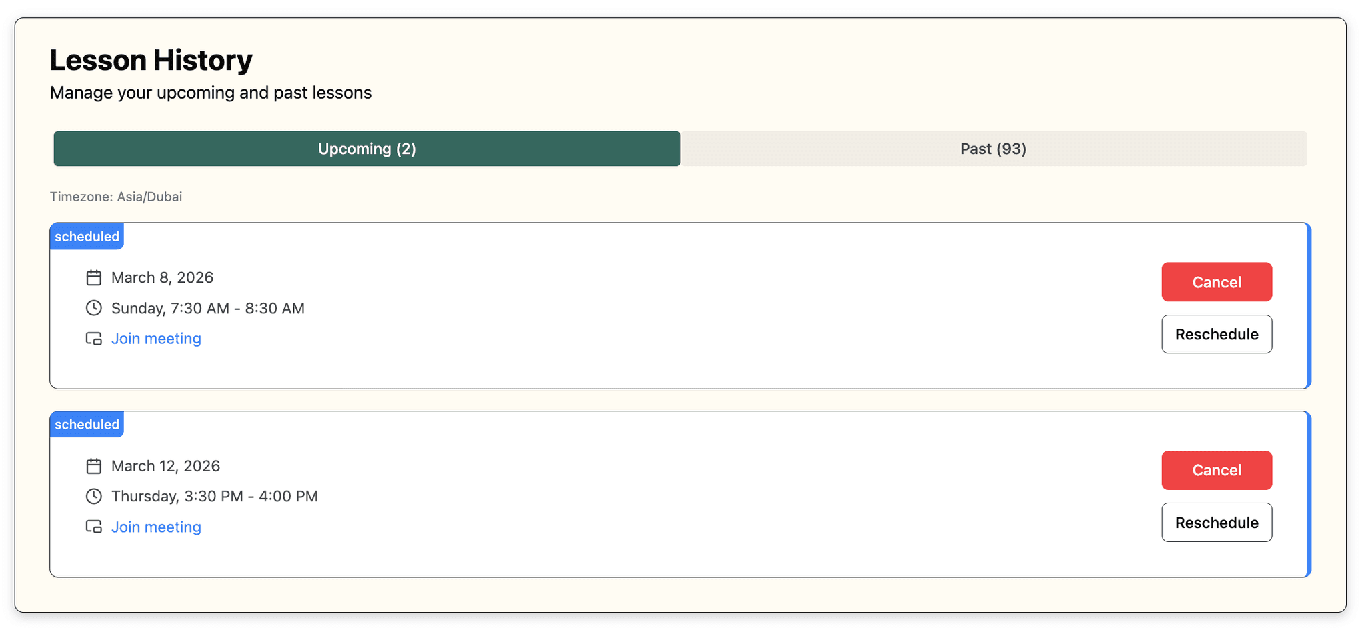
Task: Click the scheduled badge on the March 12 card
Action: (87, 424)
